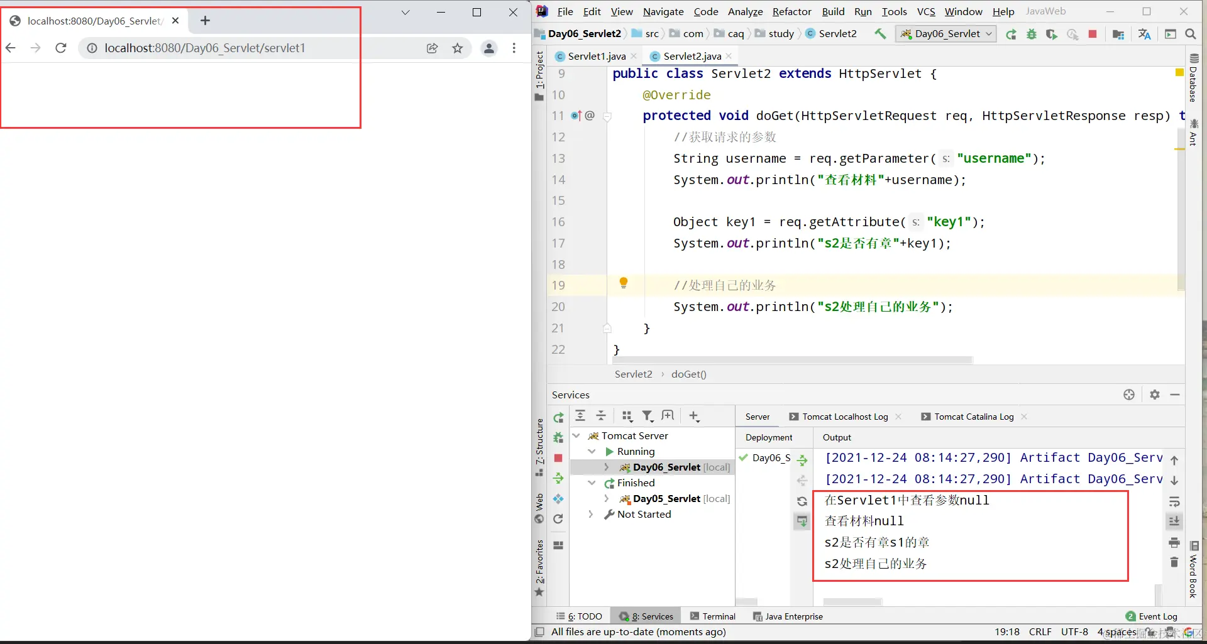1207x644 pixels.
Task: Close the Servlet2.java editor tab
Action: [x=729, y=56]
